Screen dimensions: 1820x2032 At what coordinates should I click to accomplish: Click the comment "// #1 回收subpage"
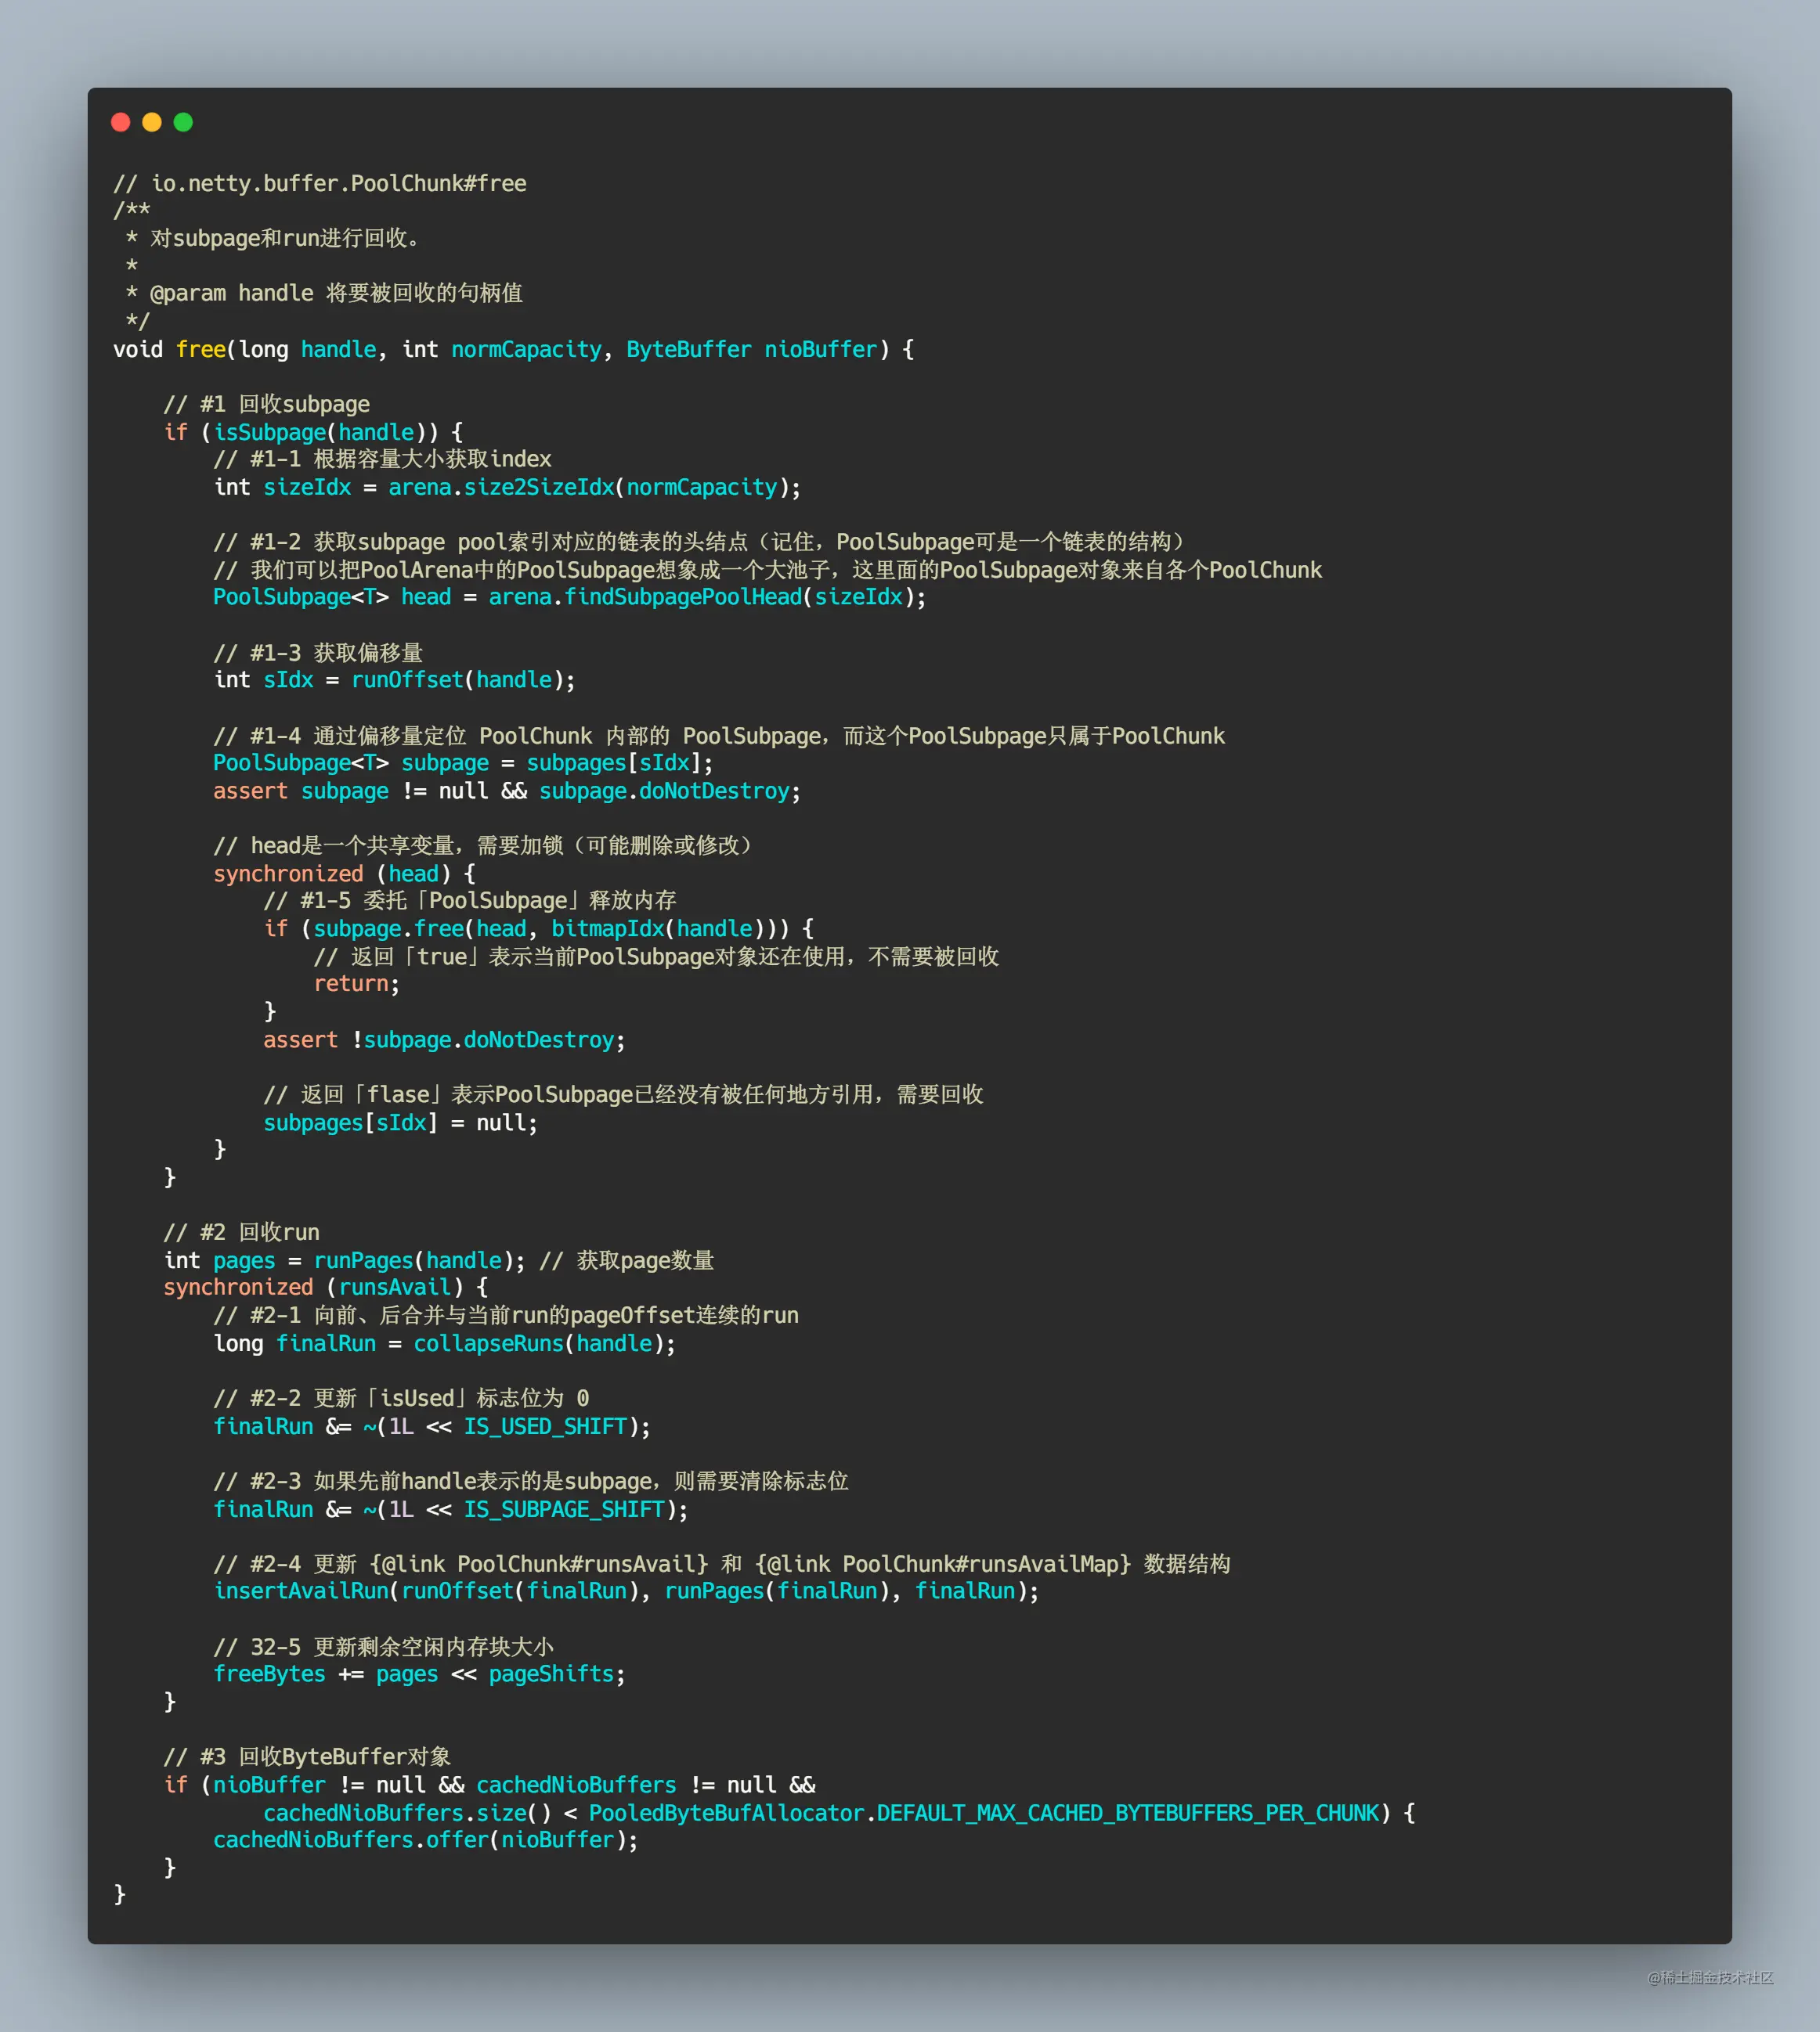pos(267,405)
